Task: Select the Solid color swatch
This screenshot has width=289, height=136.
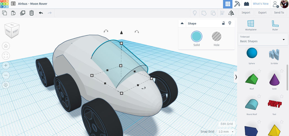Action: [x=196, y=36]
